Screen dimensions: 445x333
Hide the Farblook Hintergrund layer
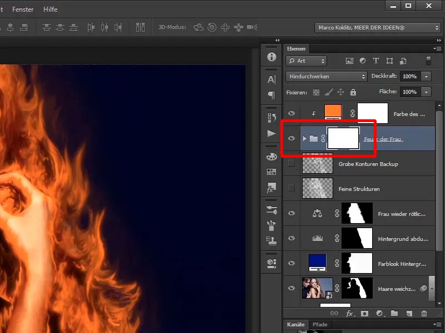pyautogui.click(x=291, y=263)
